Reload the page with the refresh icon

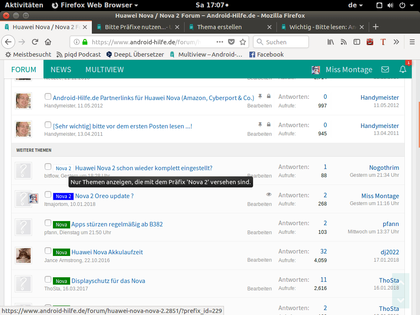pos(35,42)
